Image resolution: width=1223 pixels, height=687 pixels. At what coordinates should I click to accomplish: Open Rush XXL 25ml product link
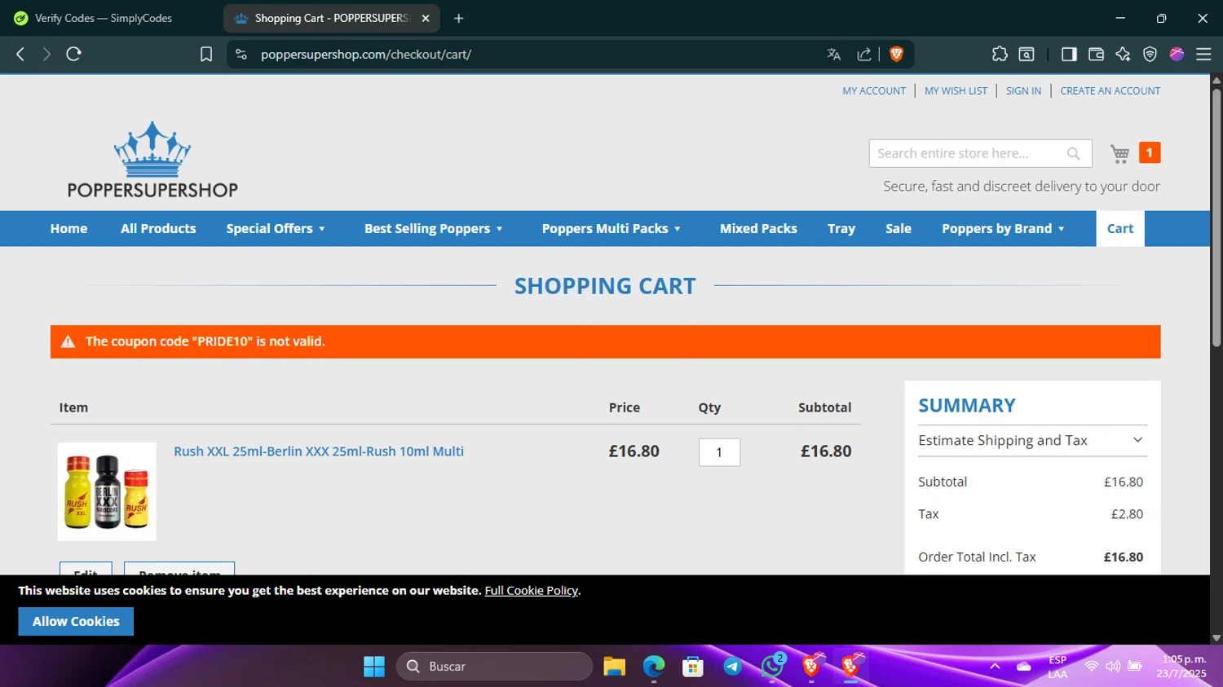coord(319,451)
